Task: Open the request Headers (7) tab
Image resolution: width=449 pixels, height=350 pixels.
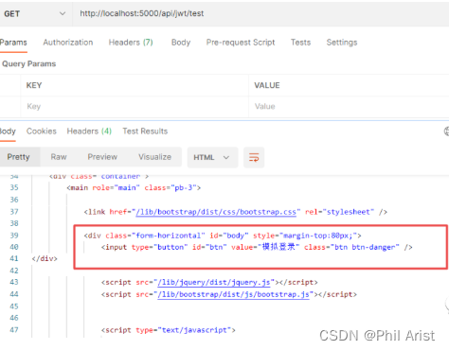Action: pyautogui.click(x=131, y=43)
